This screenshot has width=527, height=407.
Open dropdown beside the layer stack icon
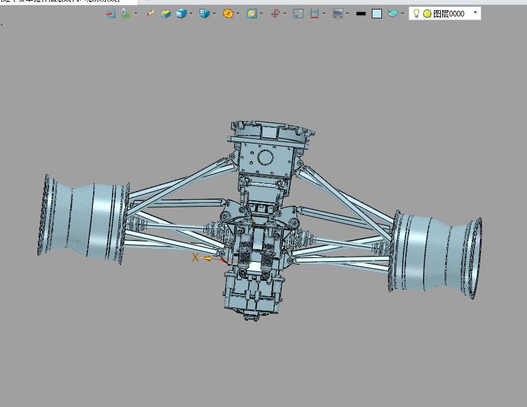[x=402, y=14]
